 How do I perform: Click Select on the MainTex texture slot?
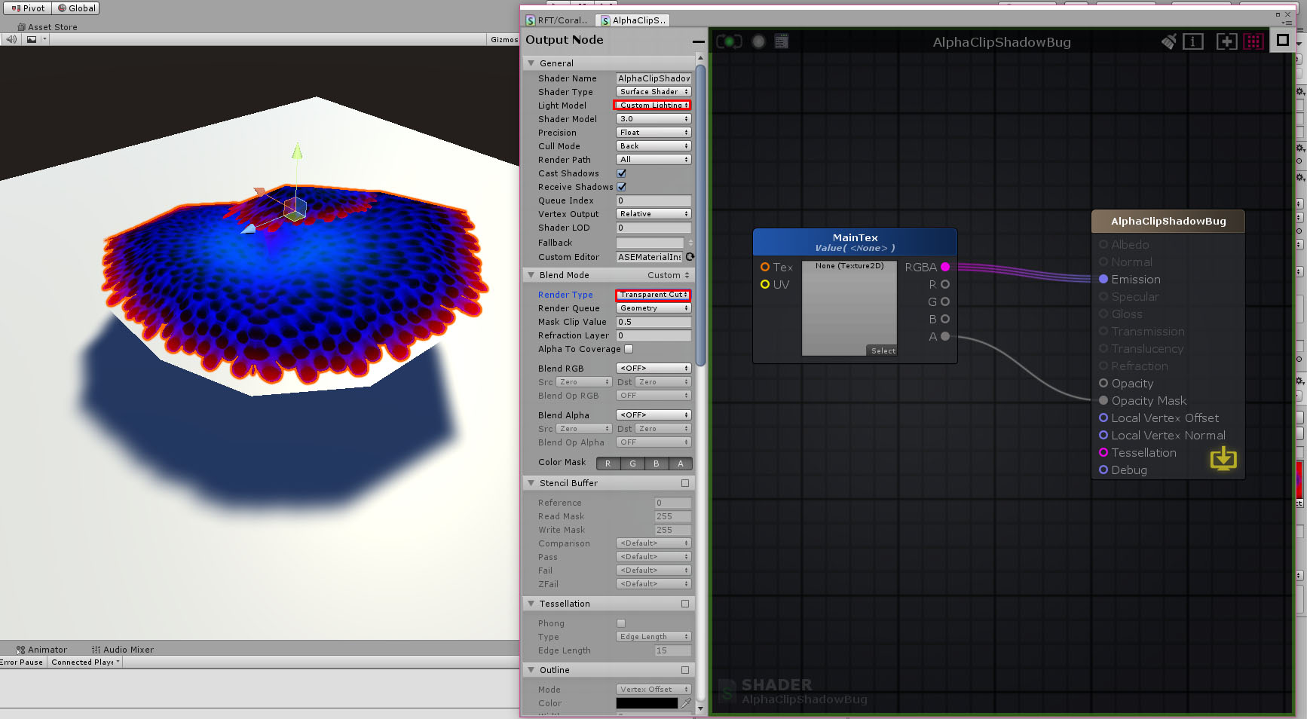click(x=883, y=350)
